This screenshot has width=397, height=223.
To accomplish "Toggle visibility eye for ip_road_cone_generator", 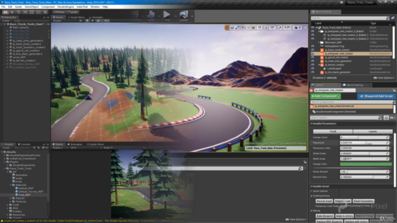I will 313,61.
